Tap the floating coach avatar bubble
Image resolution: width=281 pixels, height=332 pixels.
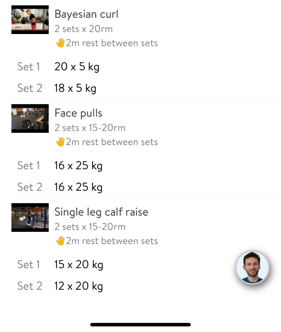tap(252, 268)
